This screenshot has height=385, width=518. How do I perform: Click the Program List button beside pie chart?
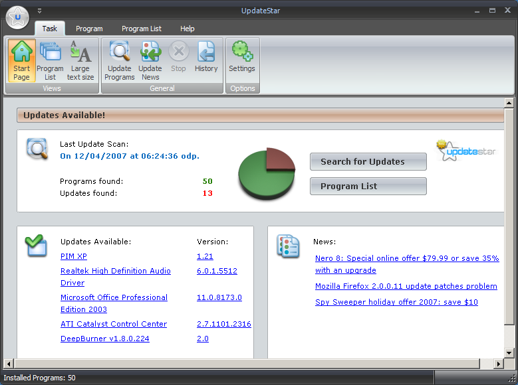pos(368,186)
